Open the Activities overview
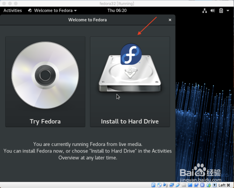The image size is (234, 188). pos(13,10)
